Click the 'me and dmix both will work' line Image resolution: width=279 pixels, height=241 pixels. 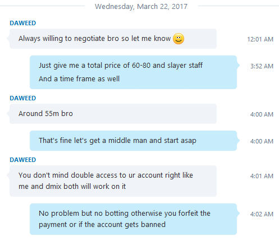[72, 187]
